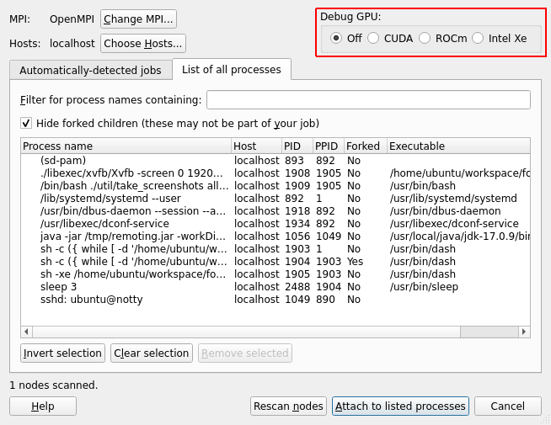551x425 pixels.
Task: Switch to Automatically-detected jobs tab
Action: [x=91, y=70]
